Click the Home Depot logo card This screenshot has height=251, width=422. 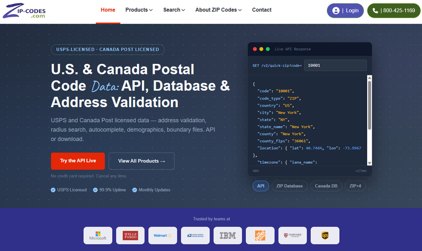tap(260, 235)
